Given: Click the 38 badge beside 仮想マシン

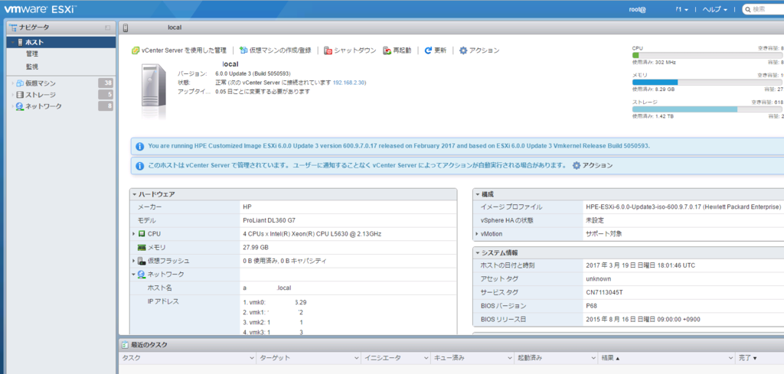Looking at the screenshot, I should click(106, 83).
